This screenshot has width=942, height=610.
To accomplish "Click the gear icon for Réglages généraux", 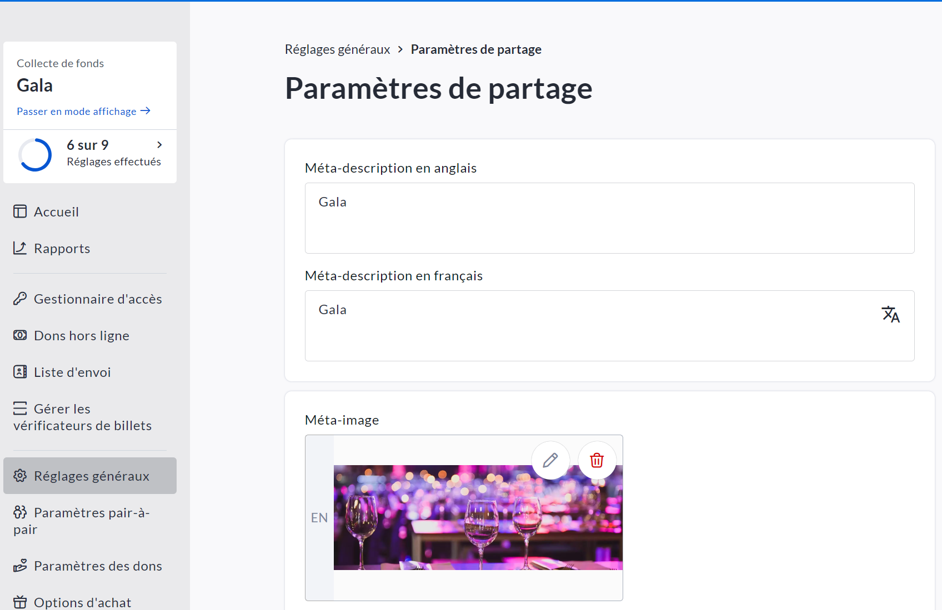I will [20, 476].
